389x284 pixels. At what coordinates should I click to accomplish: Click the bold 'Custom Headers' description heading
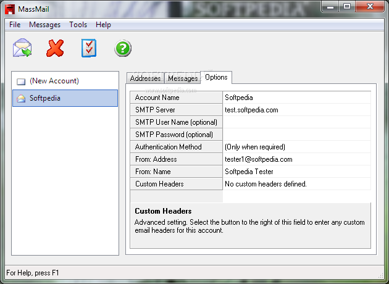coord(163,211)
